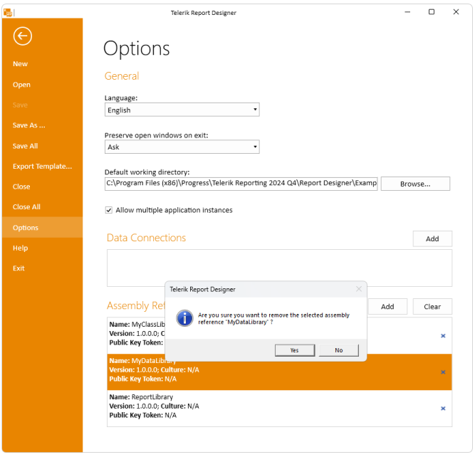
Task: Select the Options sidebar entry
Action: [43, 228]
